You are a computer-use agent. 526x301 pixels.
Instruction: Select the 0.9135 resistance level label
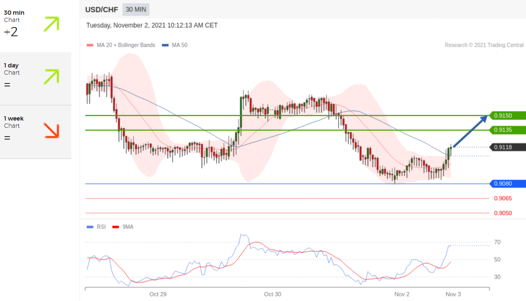[507, 130]
